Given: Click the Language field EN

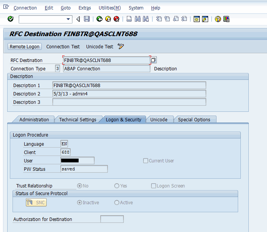Looking at the screenshot, I should coord(64,144).
